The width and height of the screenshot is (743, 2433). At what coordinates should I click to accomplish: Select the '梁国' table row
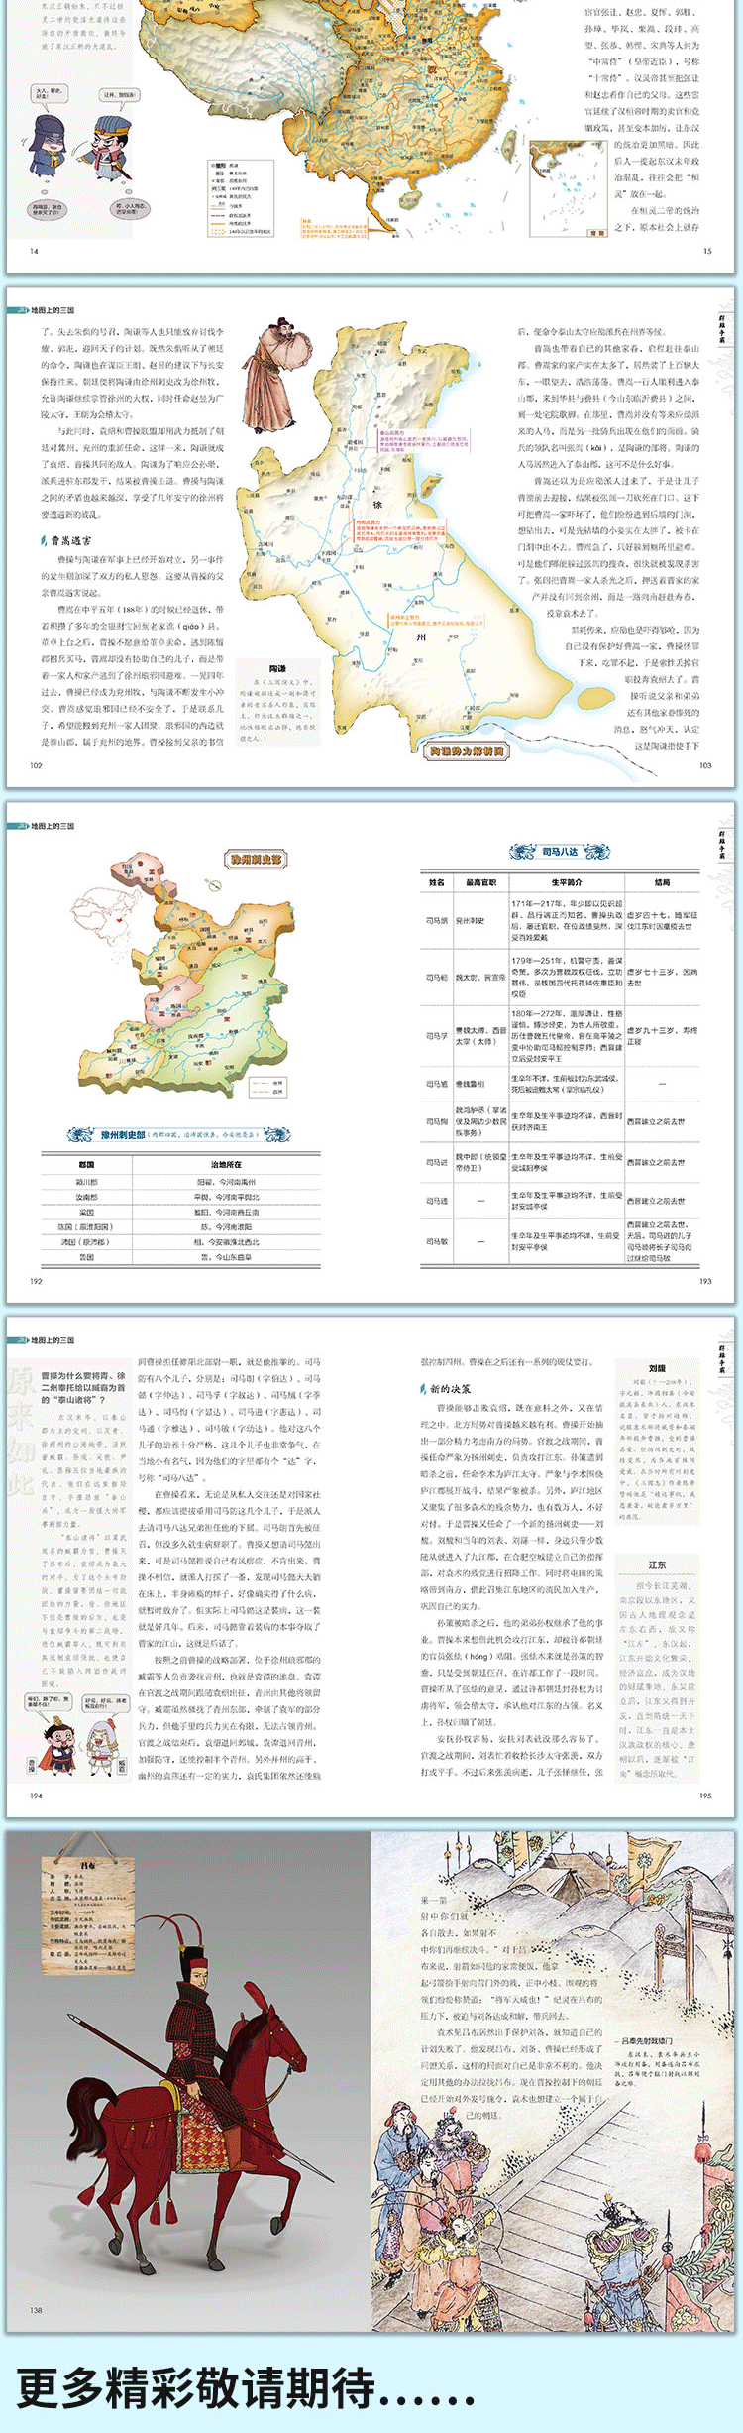[x=181, y=1212]
